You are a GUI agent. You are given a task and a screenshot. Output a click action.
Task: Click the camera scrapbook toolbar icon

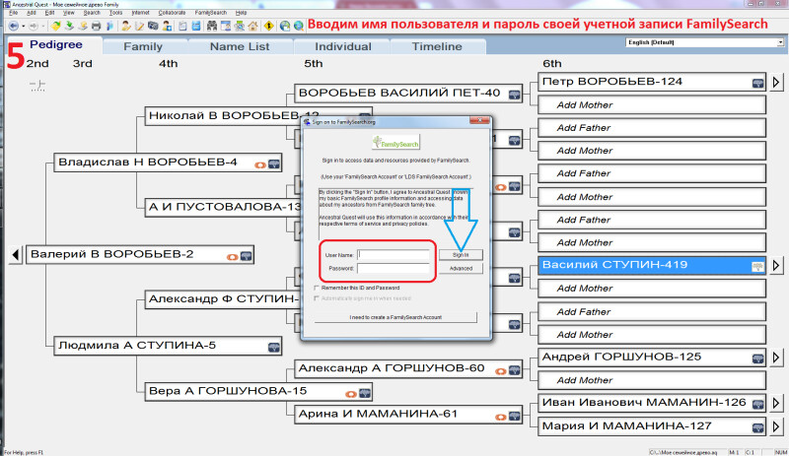[153, 26]
